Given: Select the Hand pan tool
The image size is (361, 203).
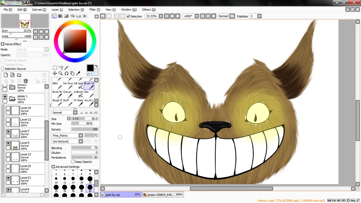Looking at the screenshot, I should coord(72,73).
